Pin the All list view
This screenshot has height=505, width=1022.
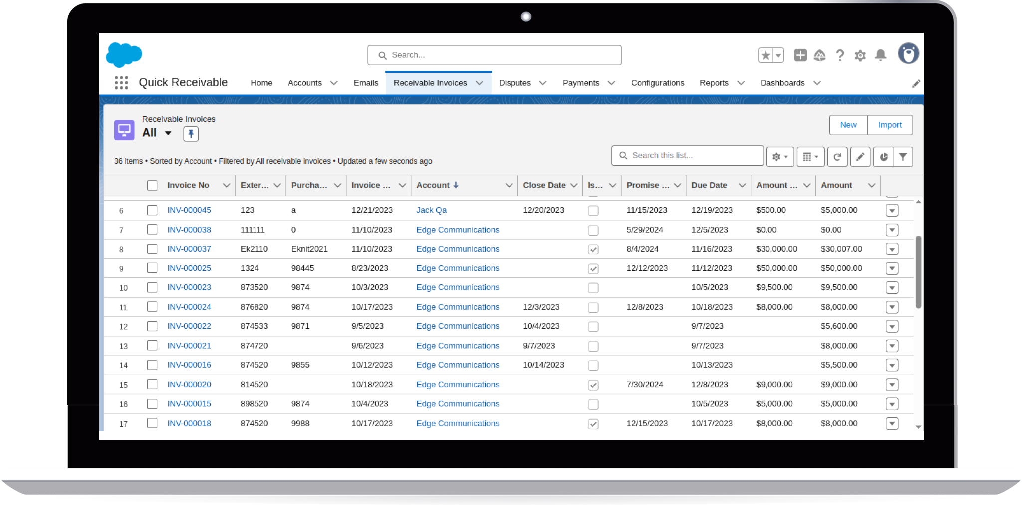pos(191,134)
